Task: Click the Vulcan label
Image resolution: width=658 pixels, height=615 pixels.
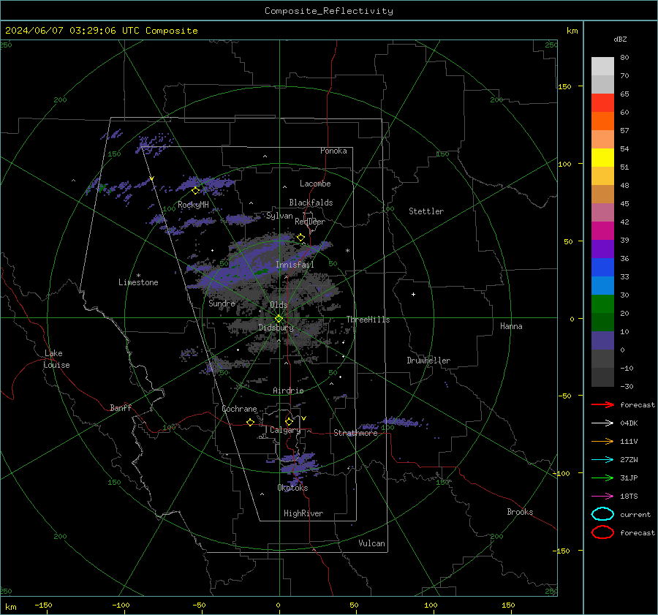Action: click(x=371, y=543)
